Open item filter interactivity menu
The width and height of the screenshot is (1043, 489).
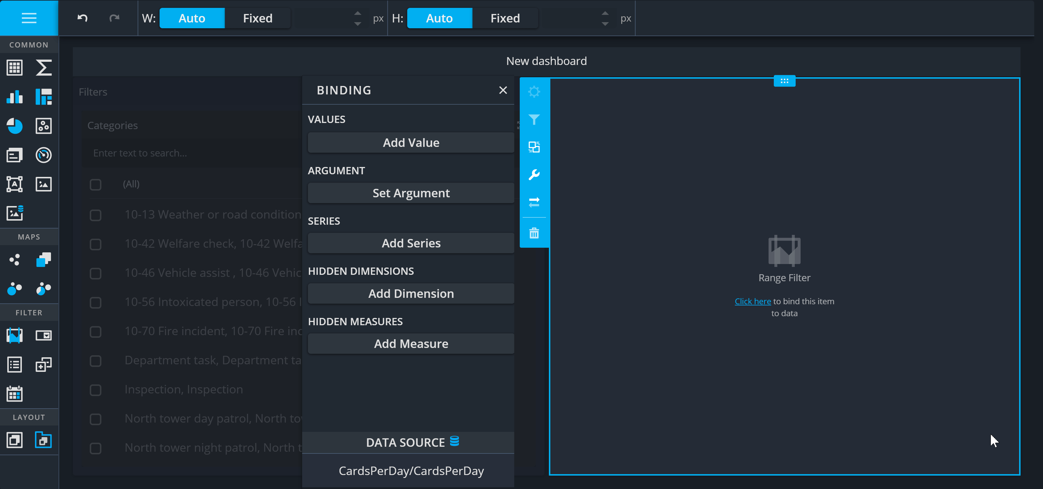point(534,119)
